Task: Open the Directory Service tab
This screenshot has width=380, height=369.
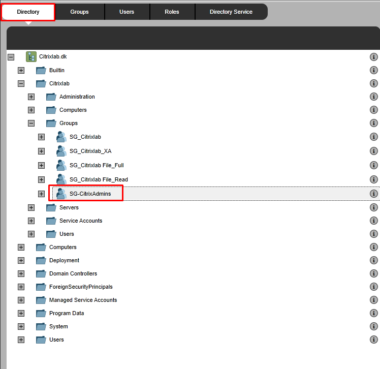Action: click(231, 12)
